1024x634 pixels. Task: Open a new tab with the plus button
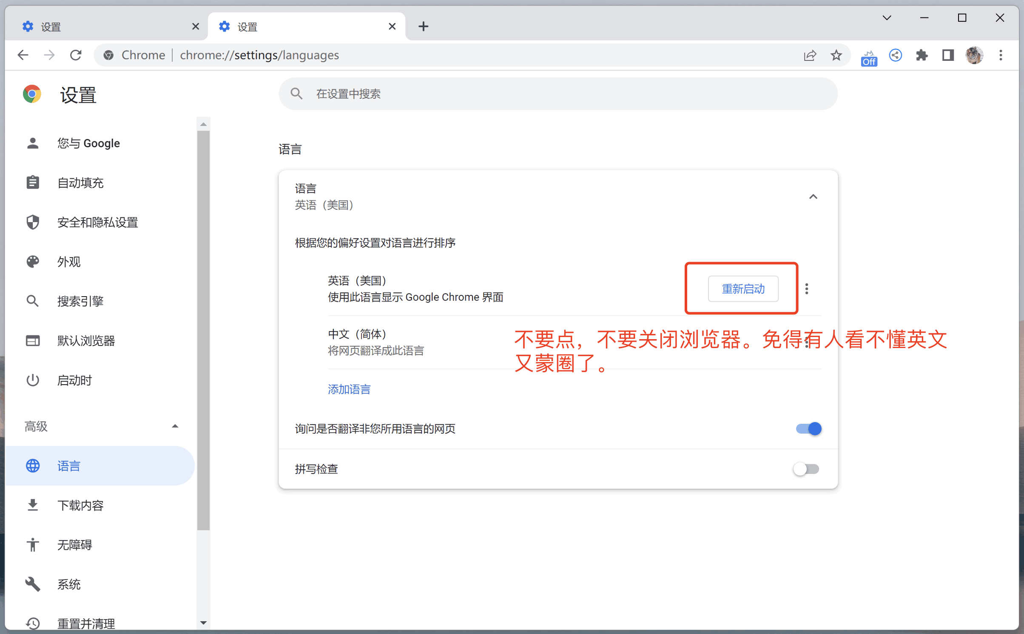tap(423, 26)
